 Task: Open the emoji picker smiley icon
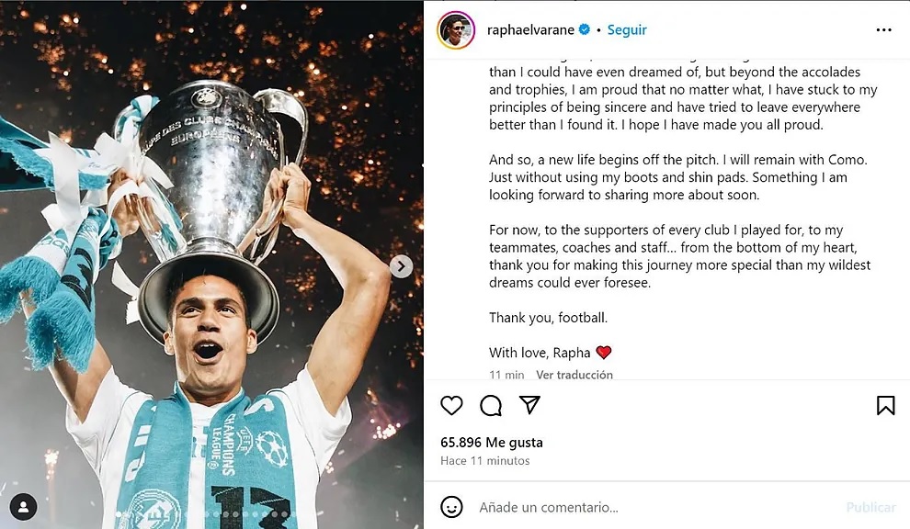(x=451, y=507)
